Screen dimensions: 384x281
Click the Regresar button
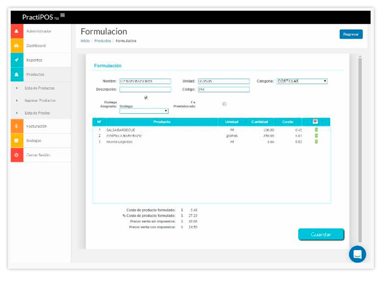click(350, 34)
